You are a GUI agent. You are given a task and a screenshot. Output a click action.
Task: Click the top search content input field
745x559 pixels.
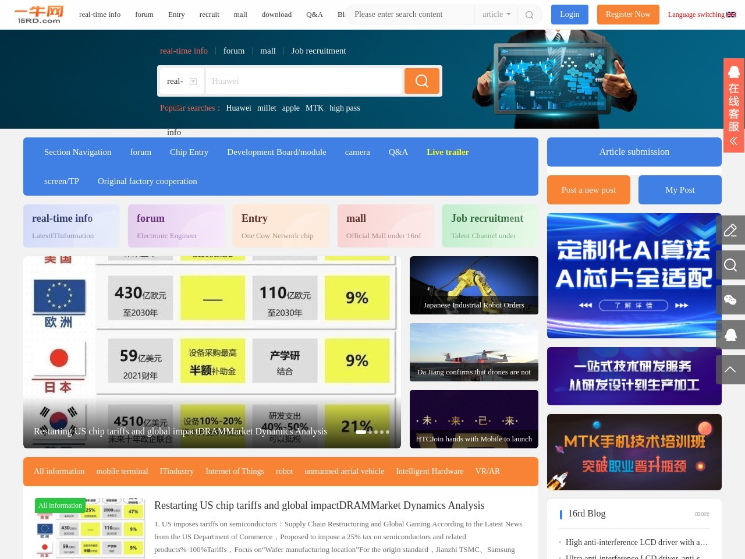[410, 15]
